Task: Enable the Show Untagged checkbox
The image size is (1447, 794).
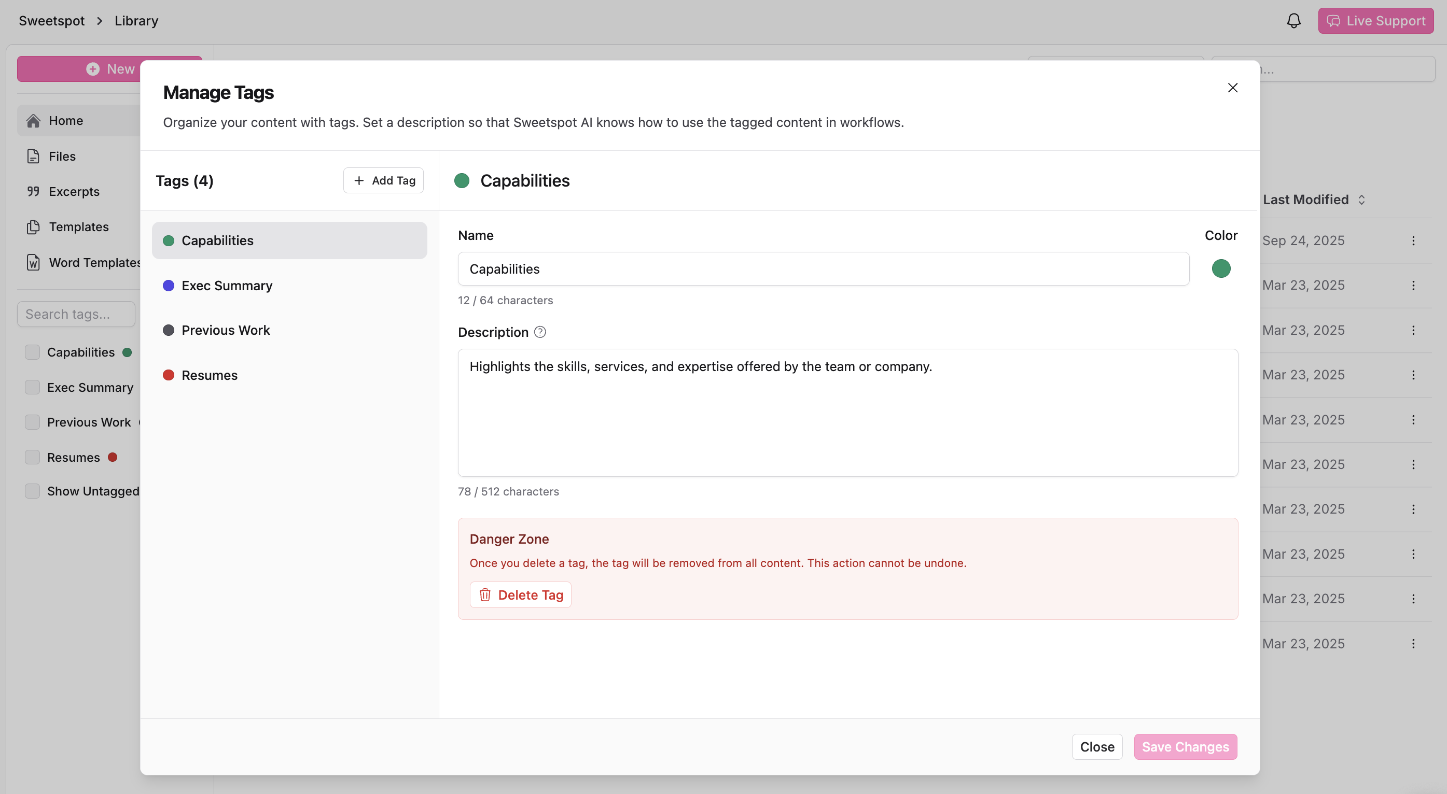Action: point(33,491)
